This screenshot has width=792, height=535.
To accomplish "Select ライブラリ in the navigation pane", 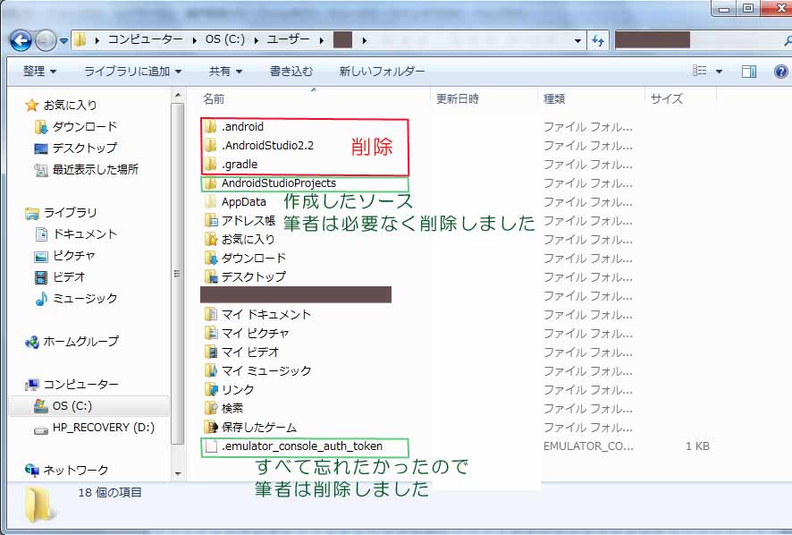I will (61, 212).
